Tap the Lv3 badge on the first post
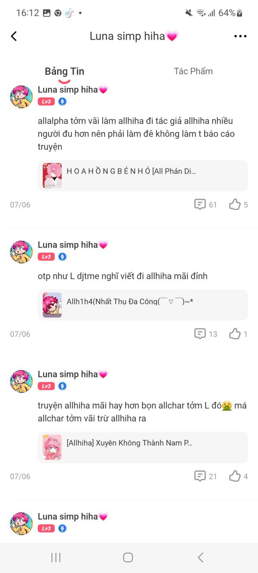The image size is (258, 573). click(x=46, y=102)
